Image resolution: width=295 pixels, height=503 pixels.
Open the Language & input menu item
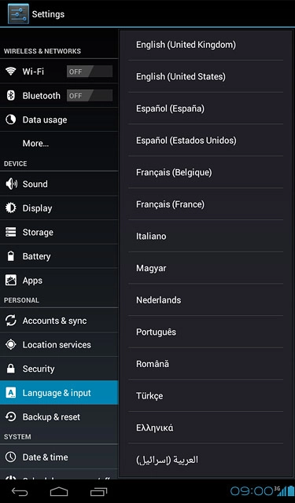click(x=59, y=393)
